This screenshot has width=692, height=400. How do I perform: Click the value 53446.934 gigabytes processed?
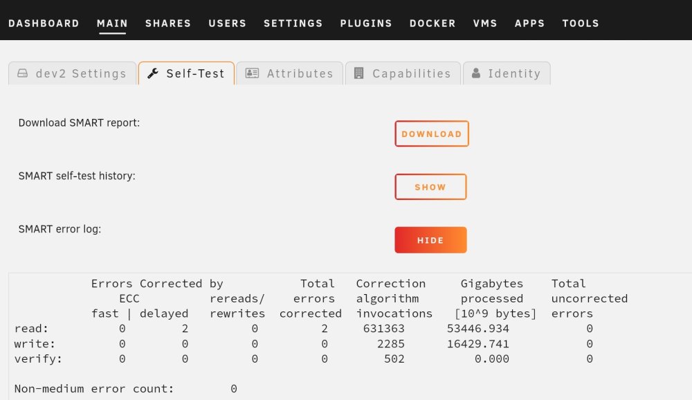point(478,329)
